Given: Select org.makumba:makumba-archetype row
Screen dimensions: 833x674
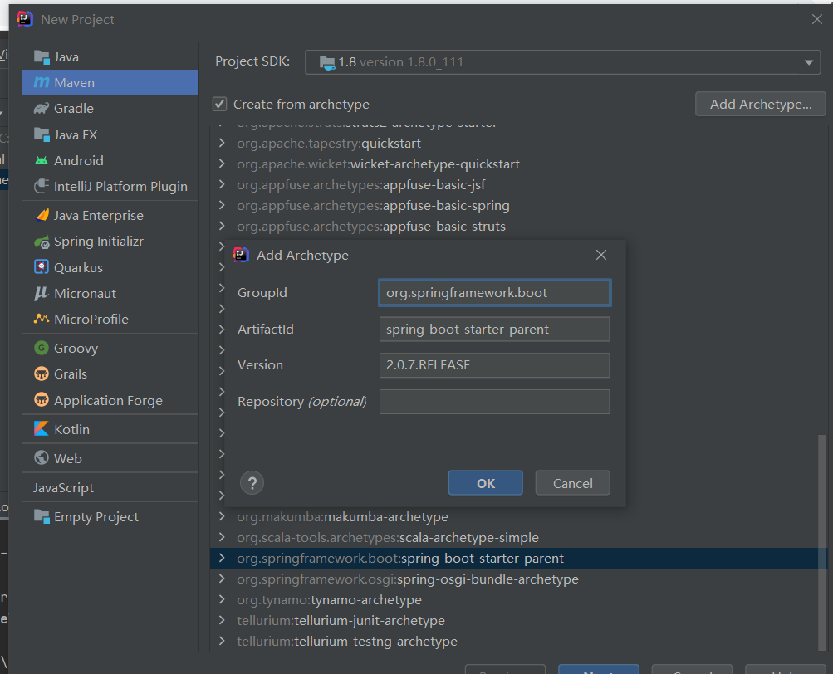Looking at the screenshot, I should click(518, 516).
